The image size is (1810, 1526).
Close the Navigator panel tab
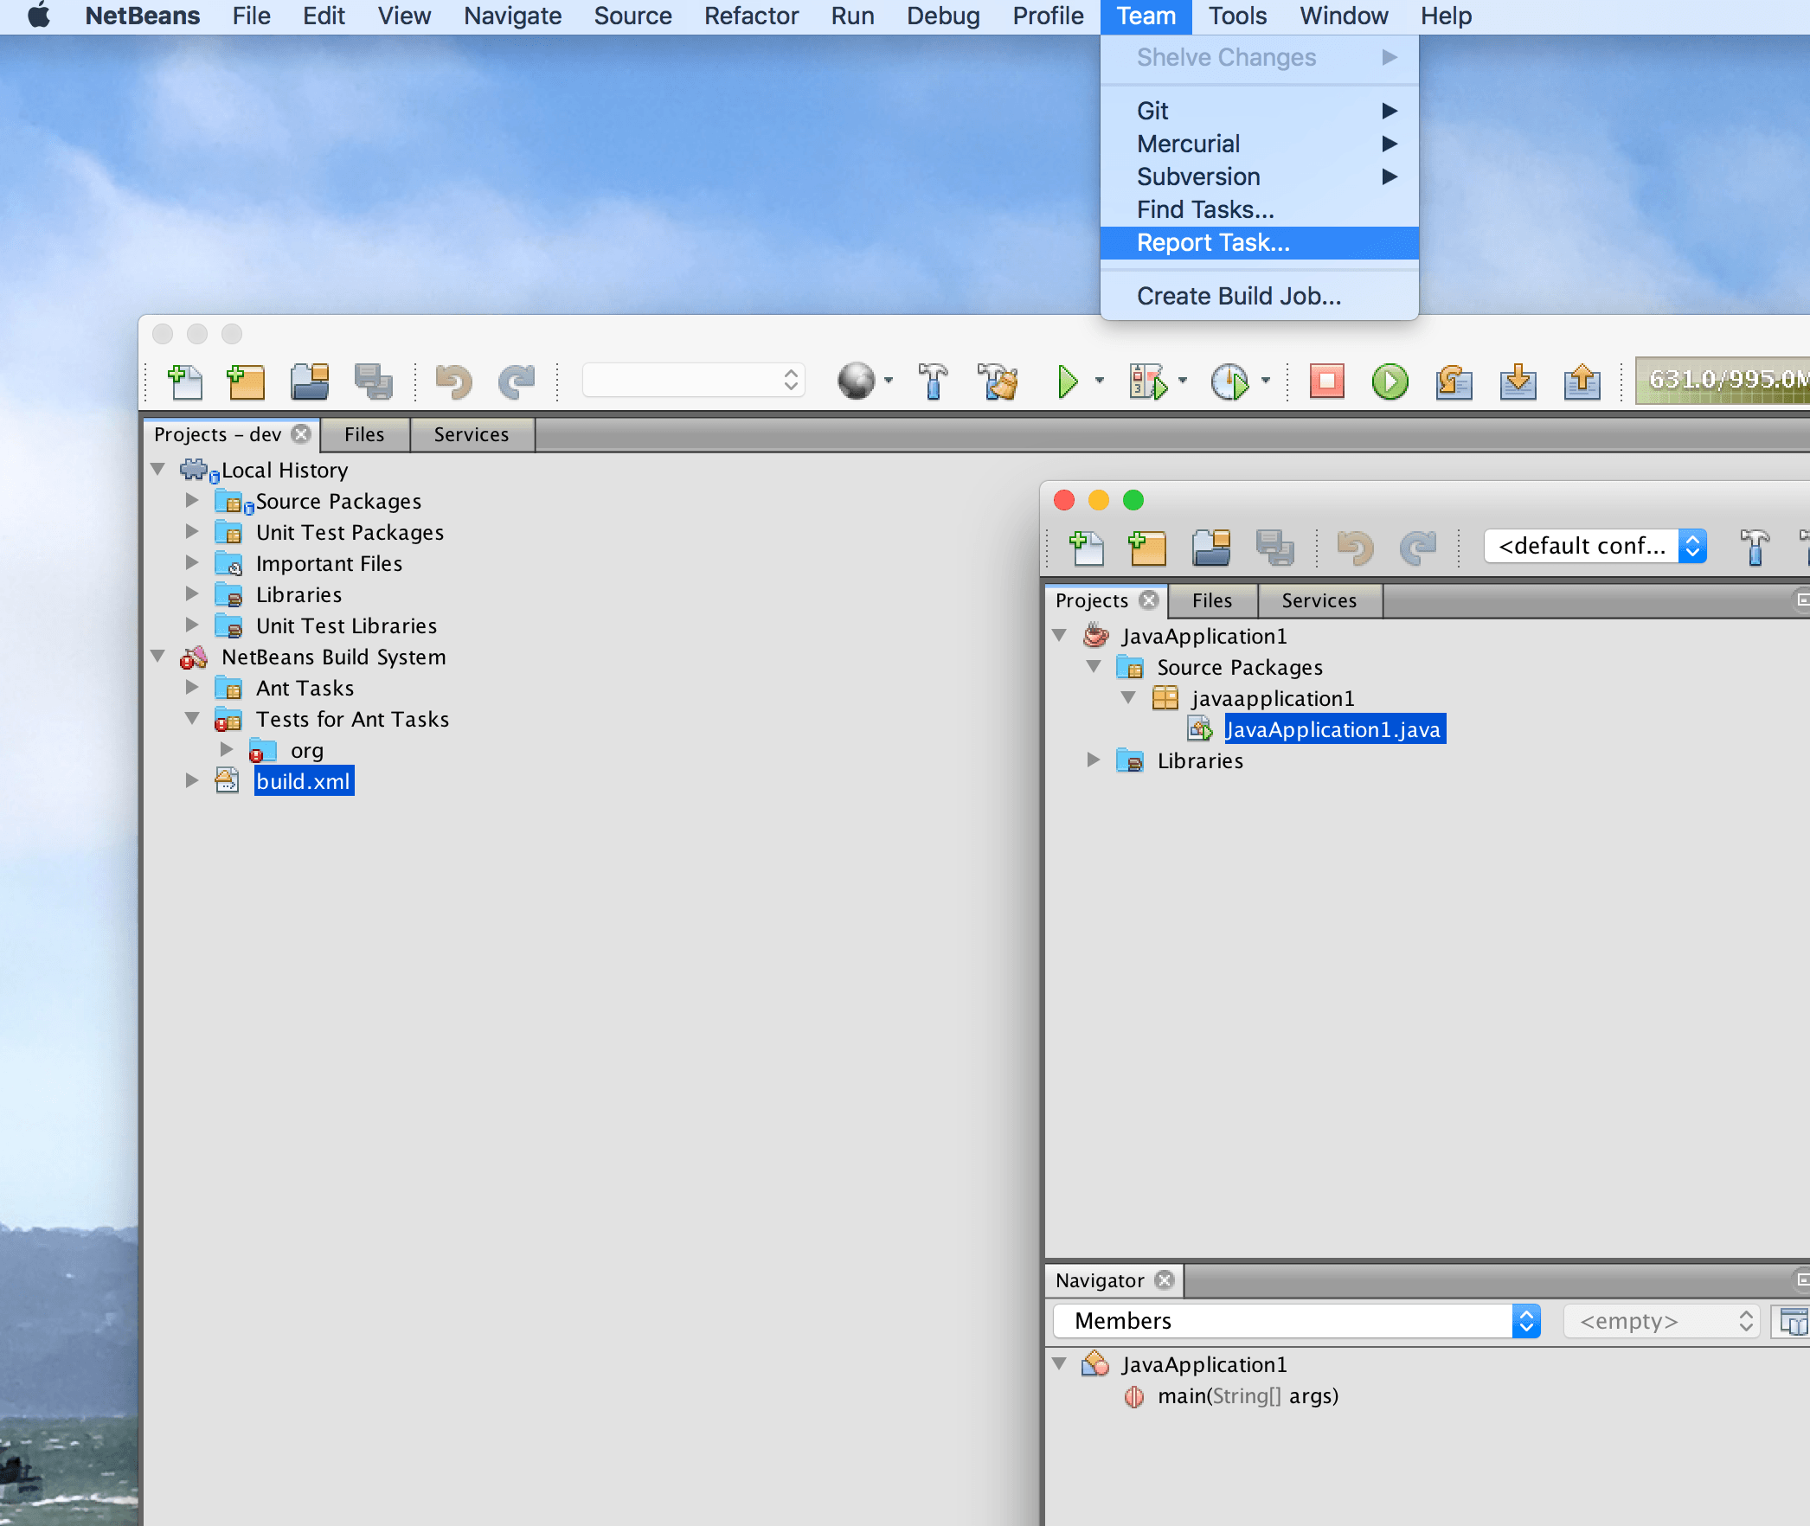[x=1165, y=1279]
